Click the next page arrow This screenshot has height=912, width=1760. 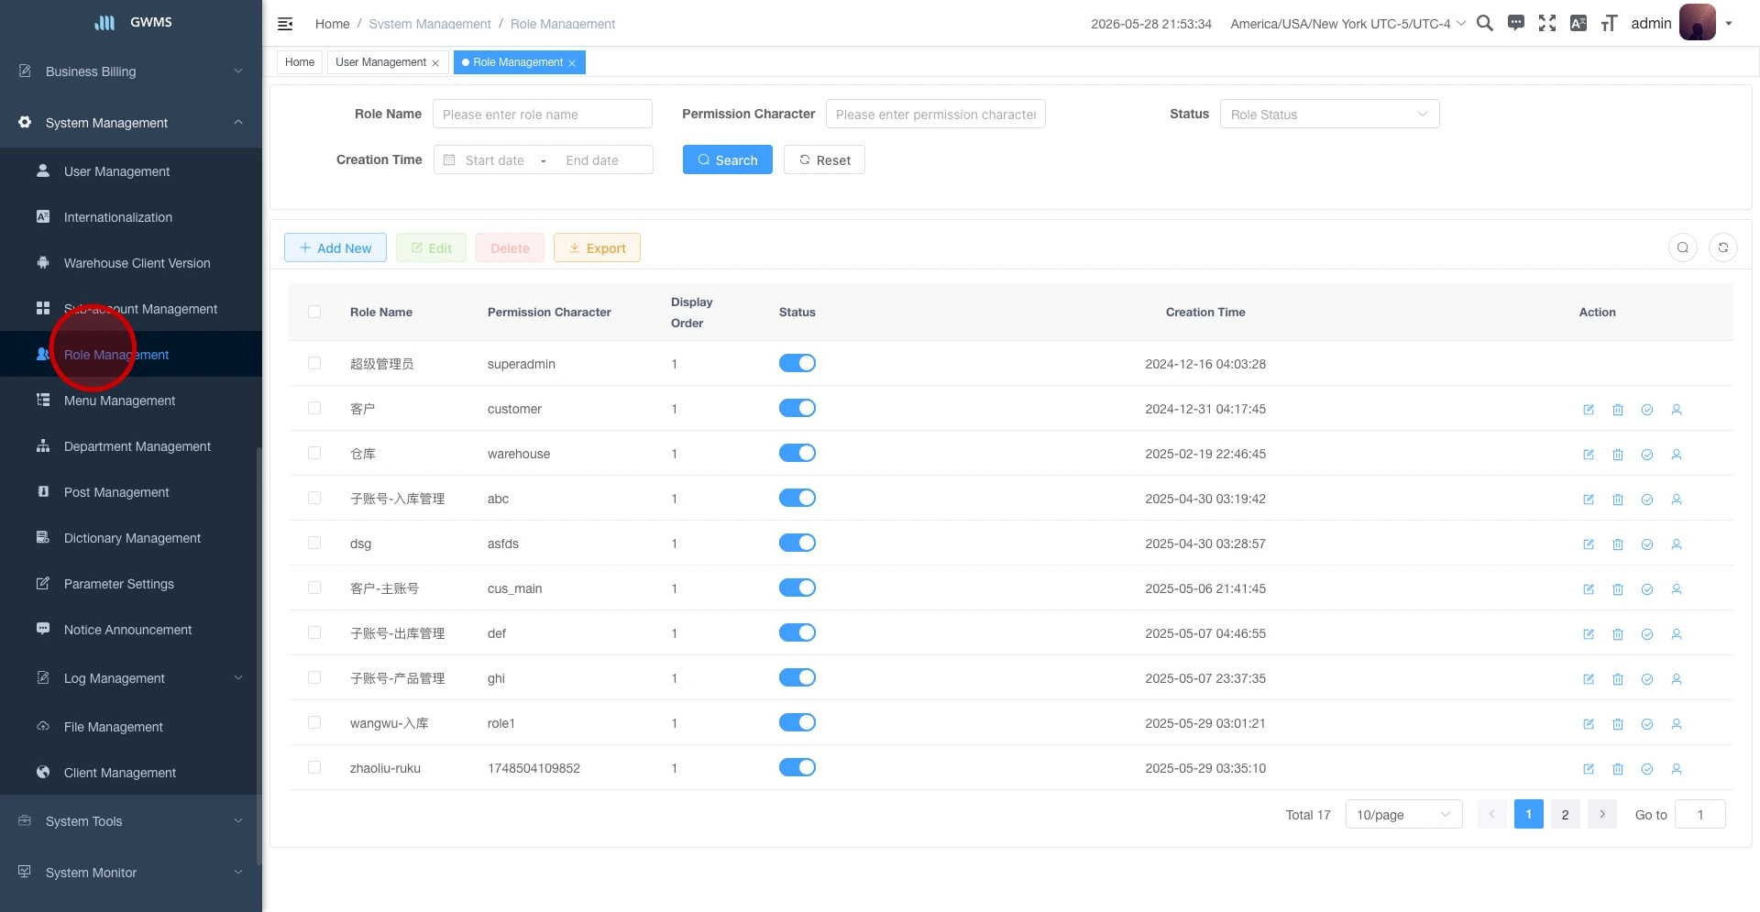(1602, 814)
